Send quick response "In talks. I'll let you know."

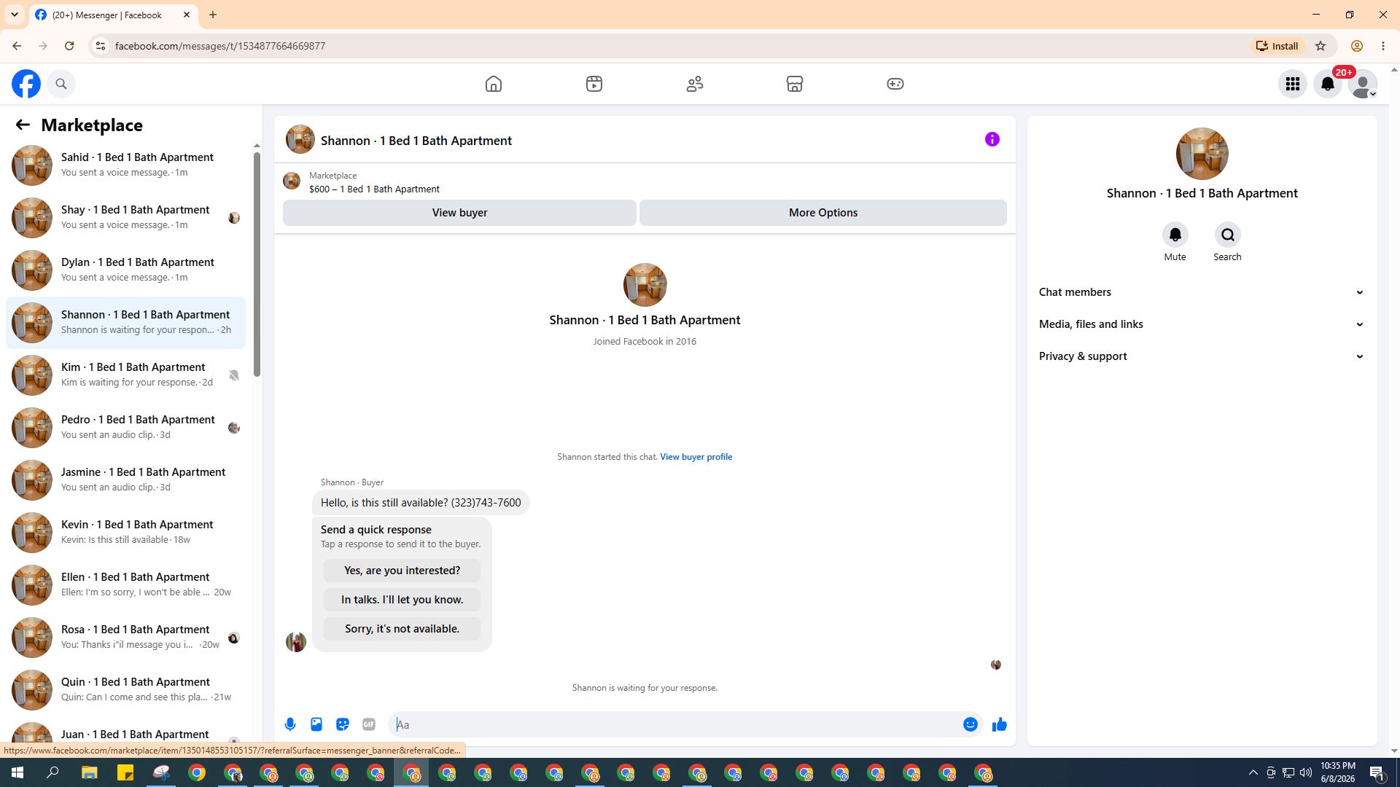point(402,600)
